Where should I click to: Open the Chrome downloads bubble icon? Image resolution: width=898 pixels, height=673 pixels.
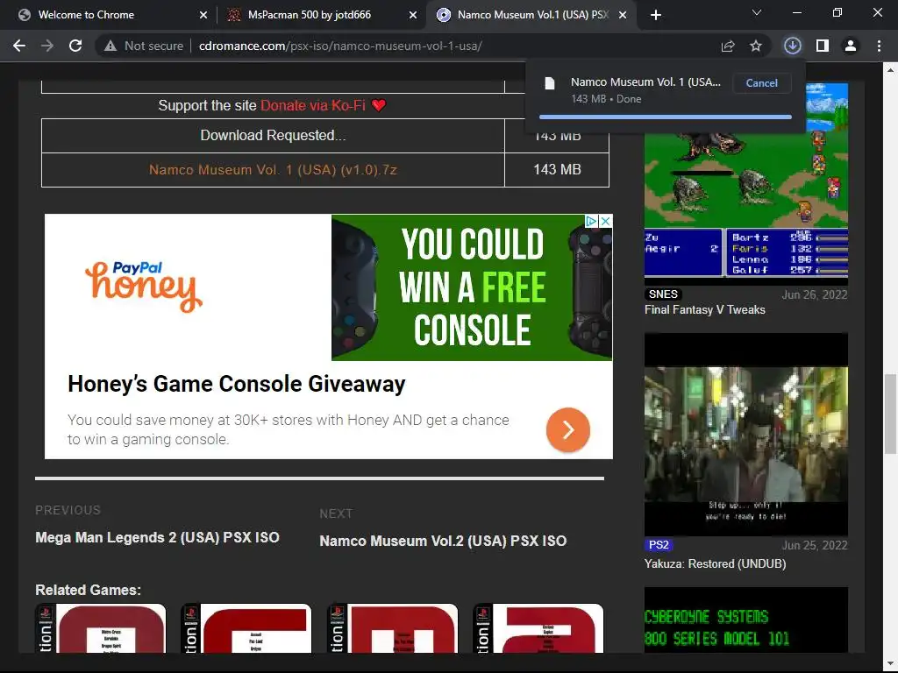coord(793,46)
